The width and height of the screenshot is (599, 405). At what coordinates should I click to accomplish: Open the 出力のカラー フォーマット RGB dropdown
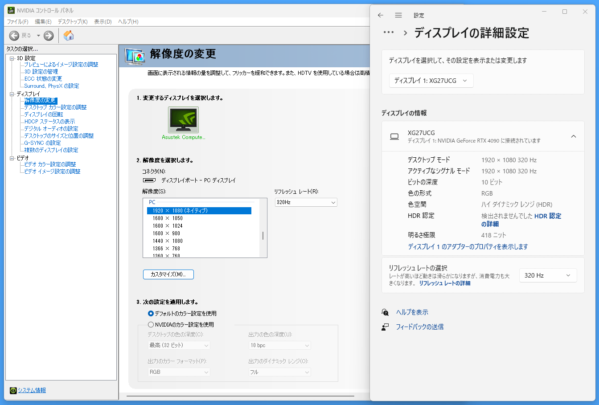pos(179,372)
